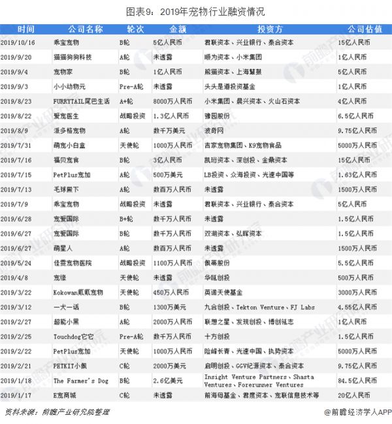Click the 金额 column header

[178, 29]
